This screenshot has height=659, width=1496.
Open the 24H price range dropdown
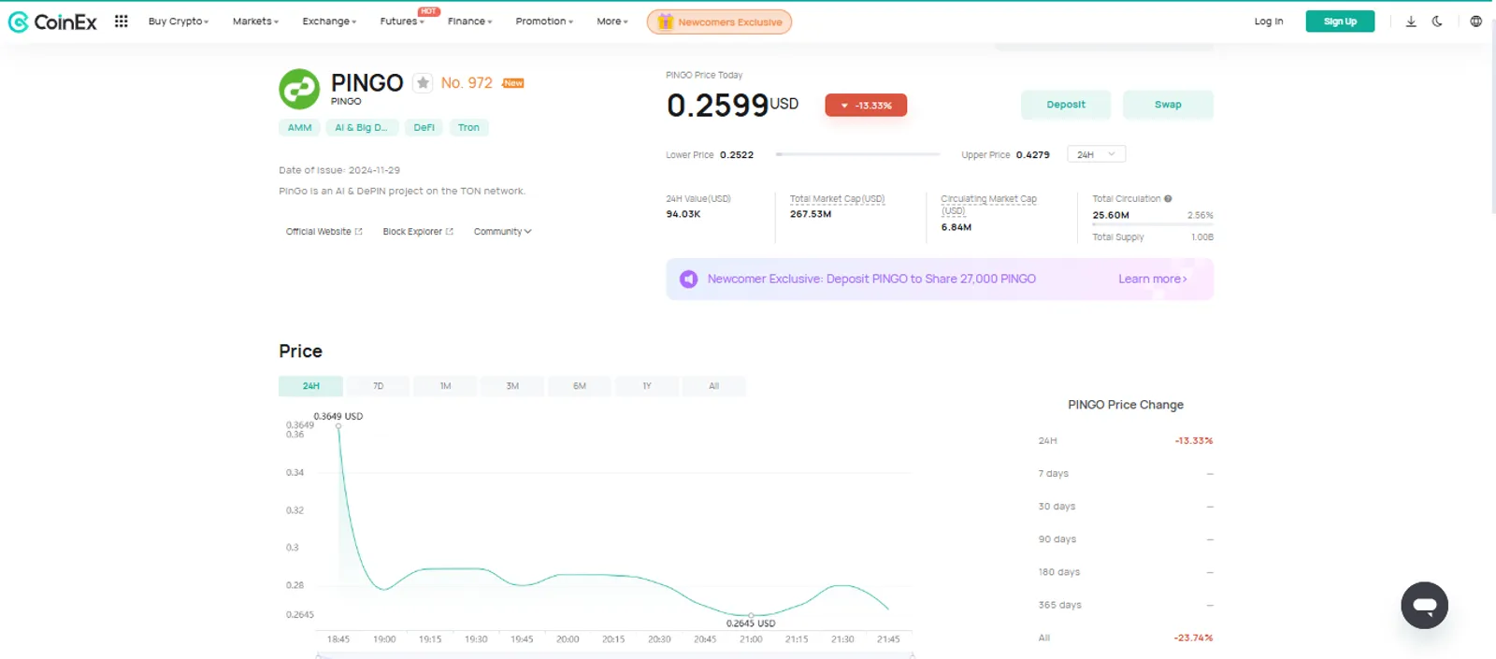pos(1096,154)
